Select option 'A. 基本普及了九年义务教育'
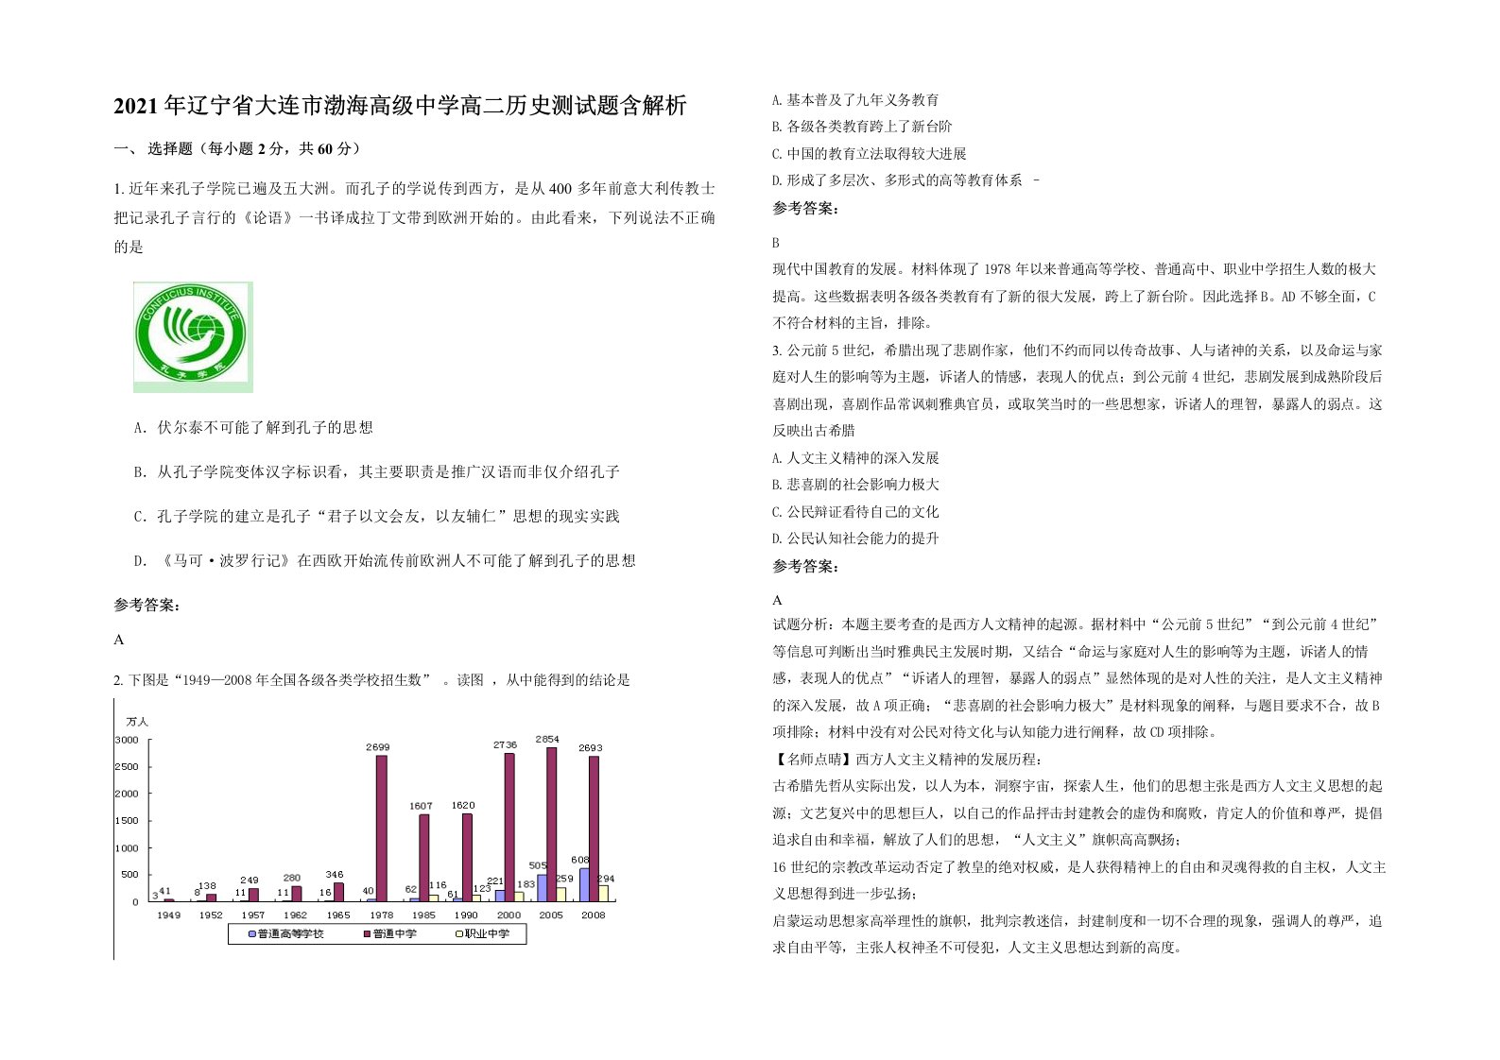 [855, 99]
